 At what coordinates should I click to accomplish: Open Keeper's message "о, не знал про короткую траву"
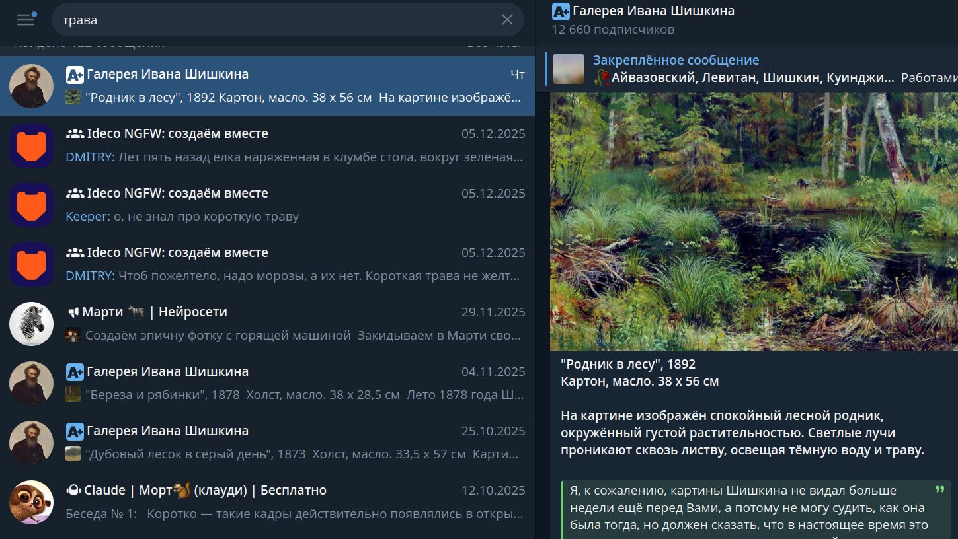[267, 205]
